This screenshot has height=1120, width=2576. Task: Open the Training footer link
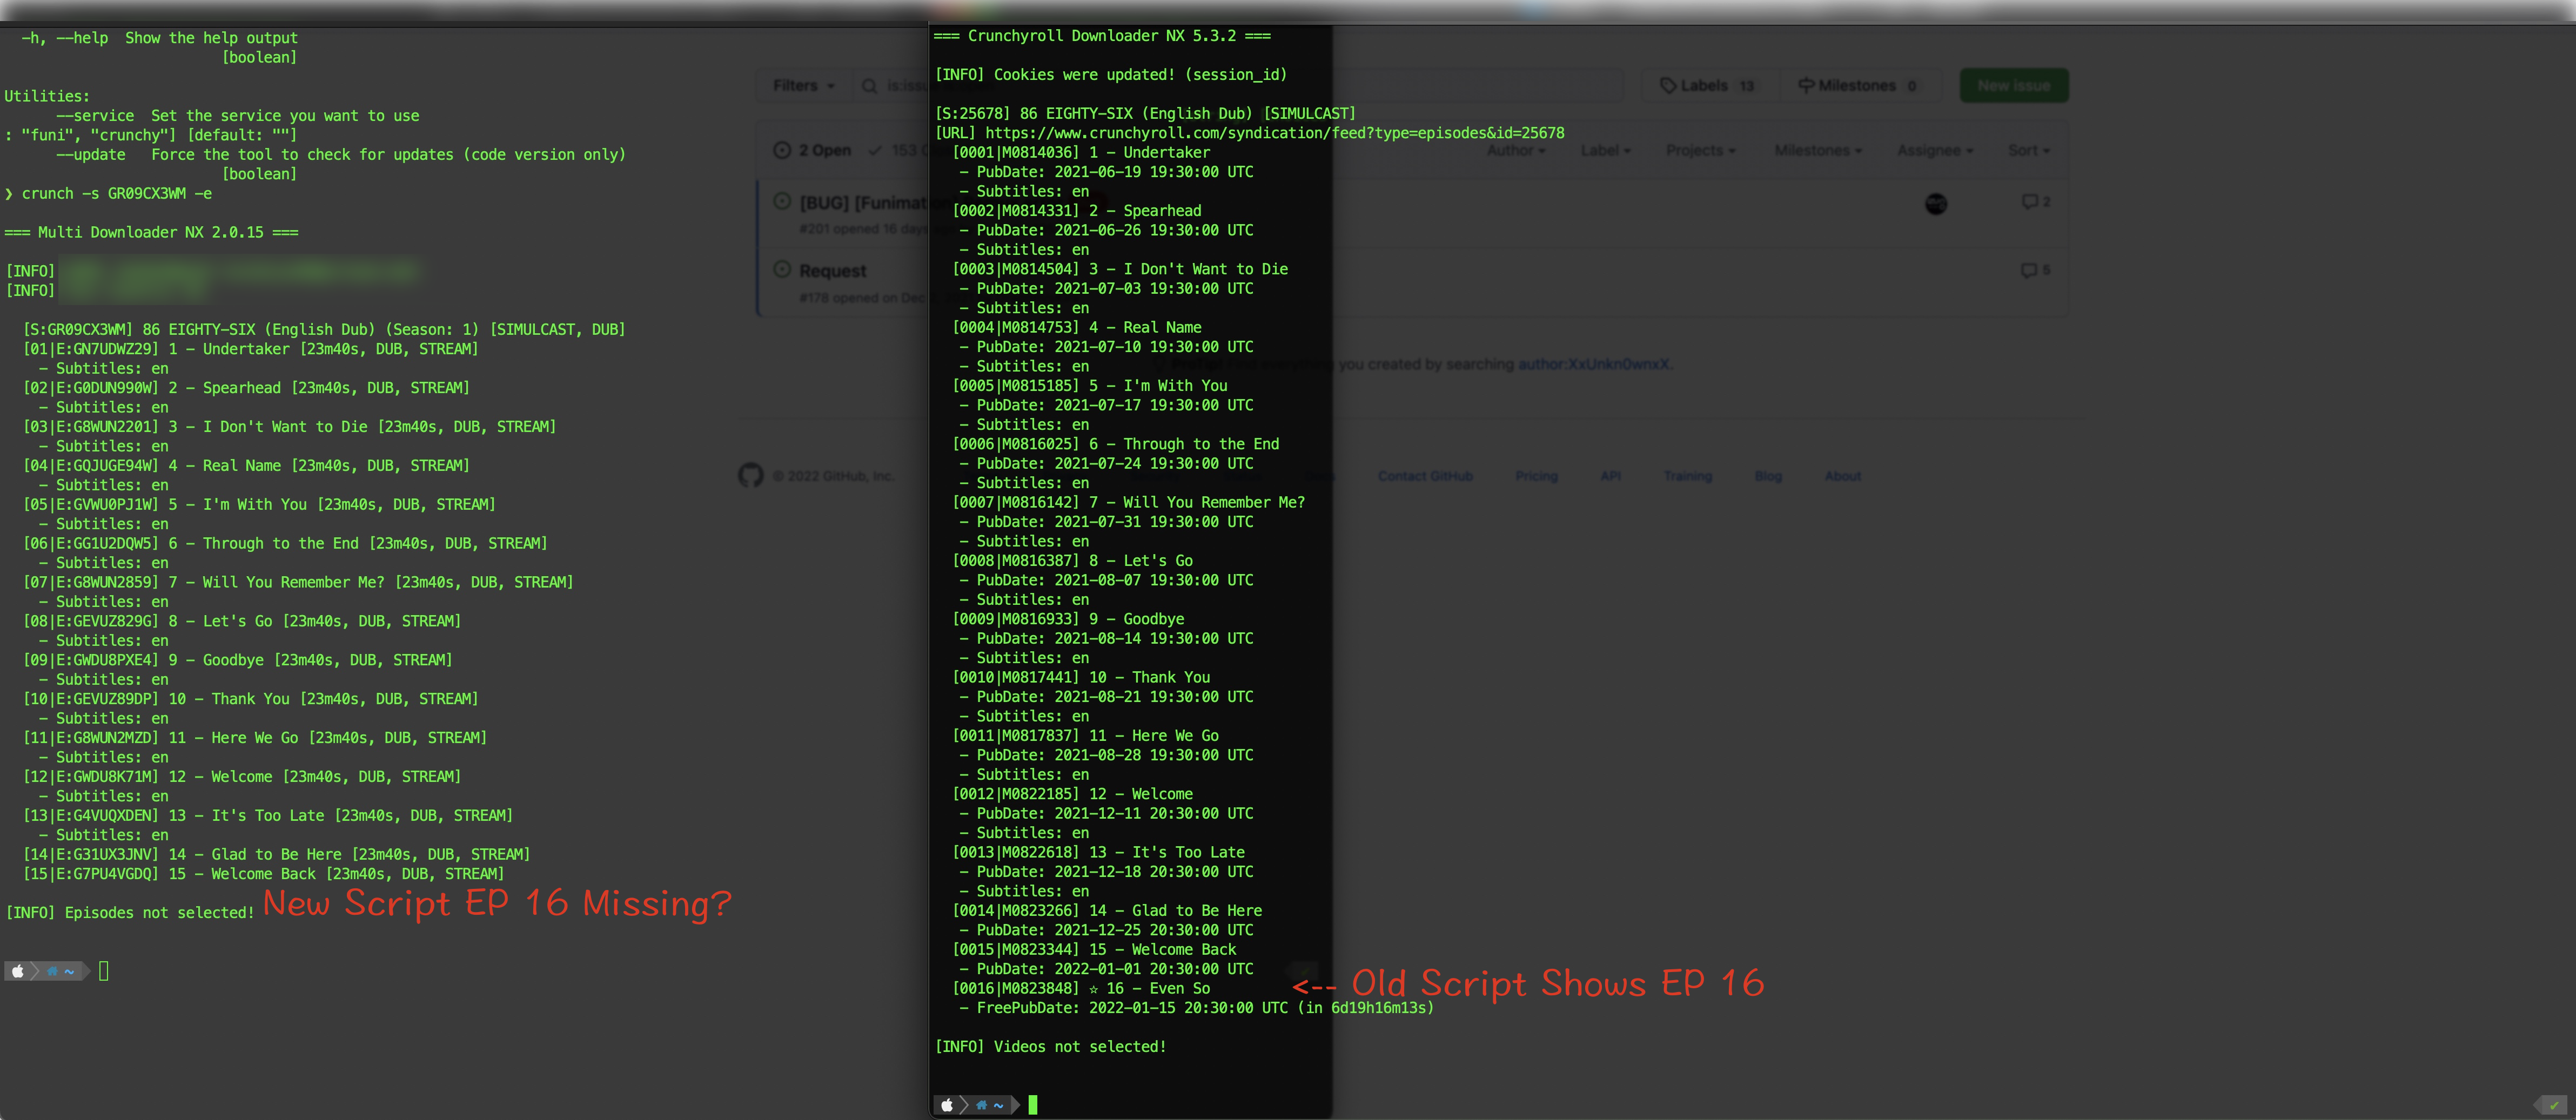coord(1688,477)
